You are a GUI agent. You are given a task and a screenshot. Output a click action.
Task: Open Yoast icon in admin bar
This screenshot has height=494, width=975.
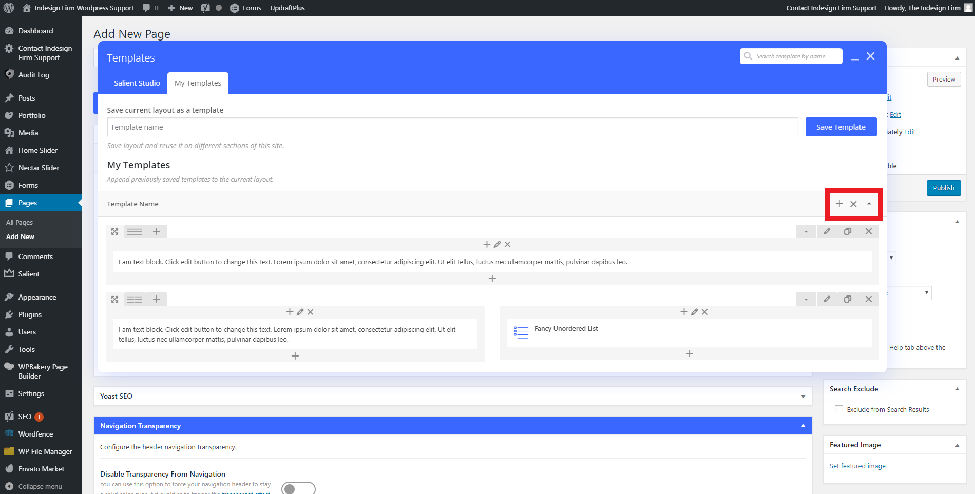tap(205, 8)
